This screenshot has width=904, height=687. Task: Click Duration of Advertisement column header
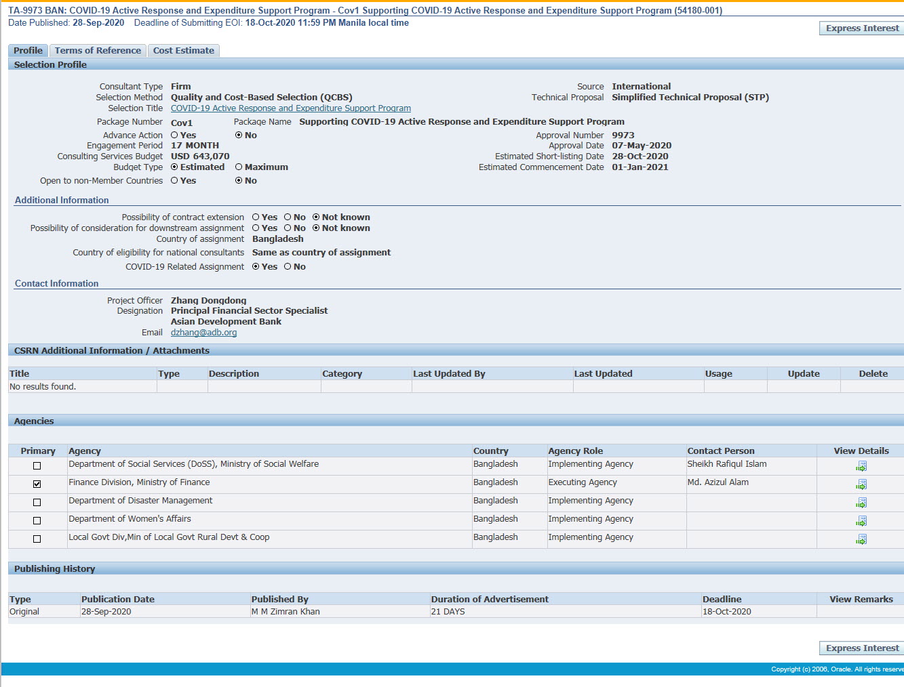coord(490,600)
